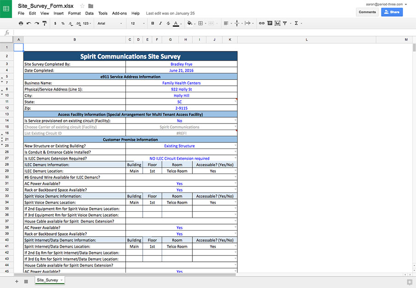Toggle Italic formatting in the toolbar

click(160, 23)
